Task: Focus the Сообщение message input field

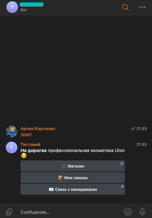Action: (x=70, y=212)
